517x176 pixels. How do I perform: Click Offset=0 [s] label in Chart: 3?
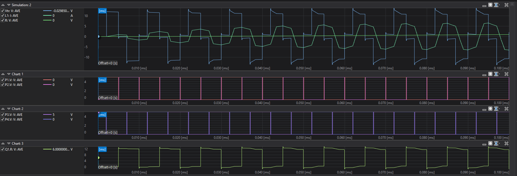[x=108, y=167]
